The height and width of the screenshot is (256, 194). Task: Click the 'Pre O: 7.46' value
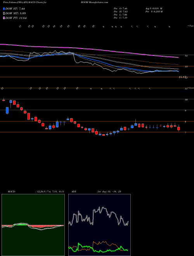[x=121, y=9]
